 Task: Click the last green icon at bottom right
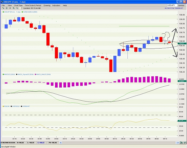[185, 143]
